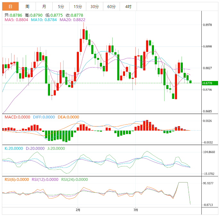220x218 pixels.
Task: Click the 低:0.8775 low price
Action: pos(54,15)
